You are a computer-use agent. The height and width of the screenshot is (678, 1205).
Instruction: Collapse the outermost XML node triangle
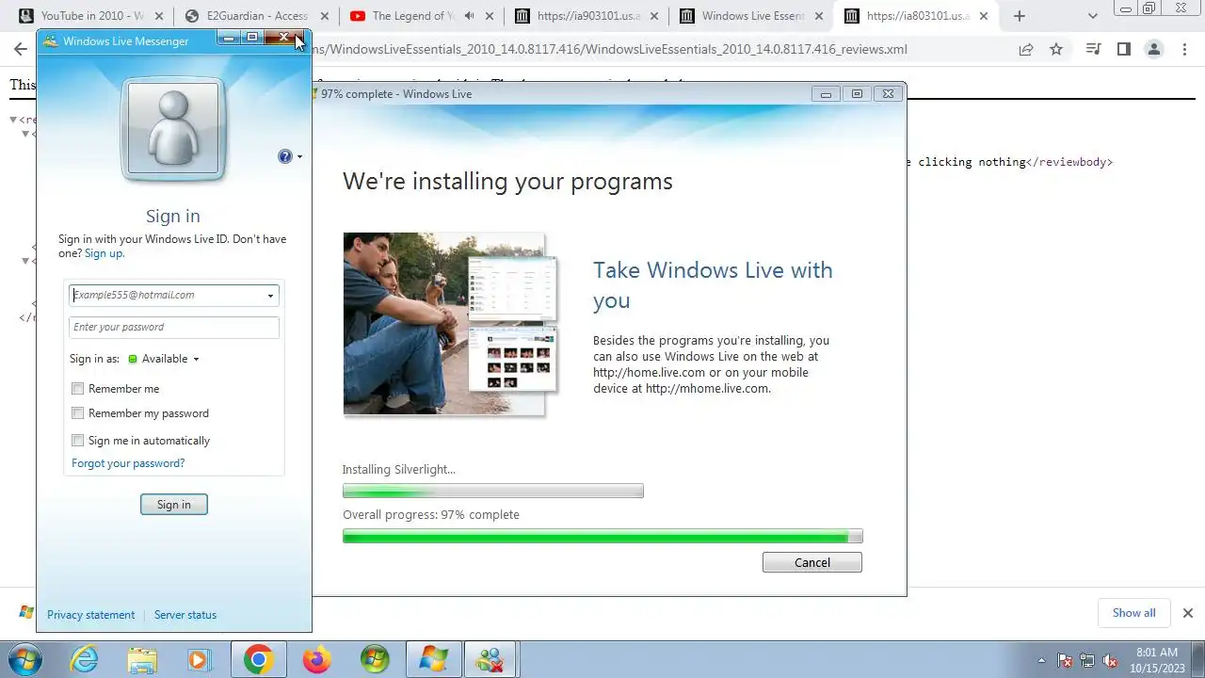13,120
